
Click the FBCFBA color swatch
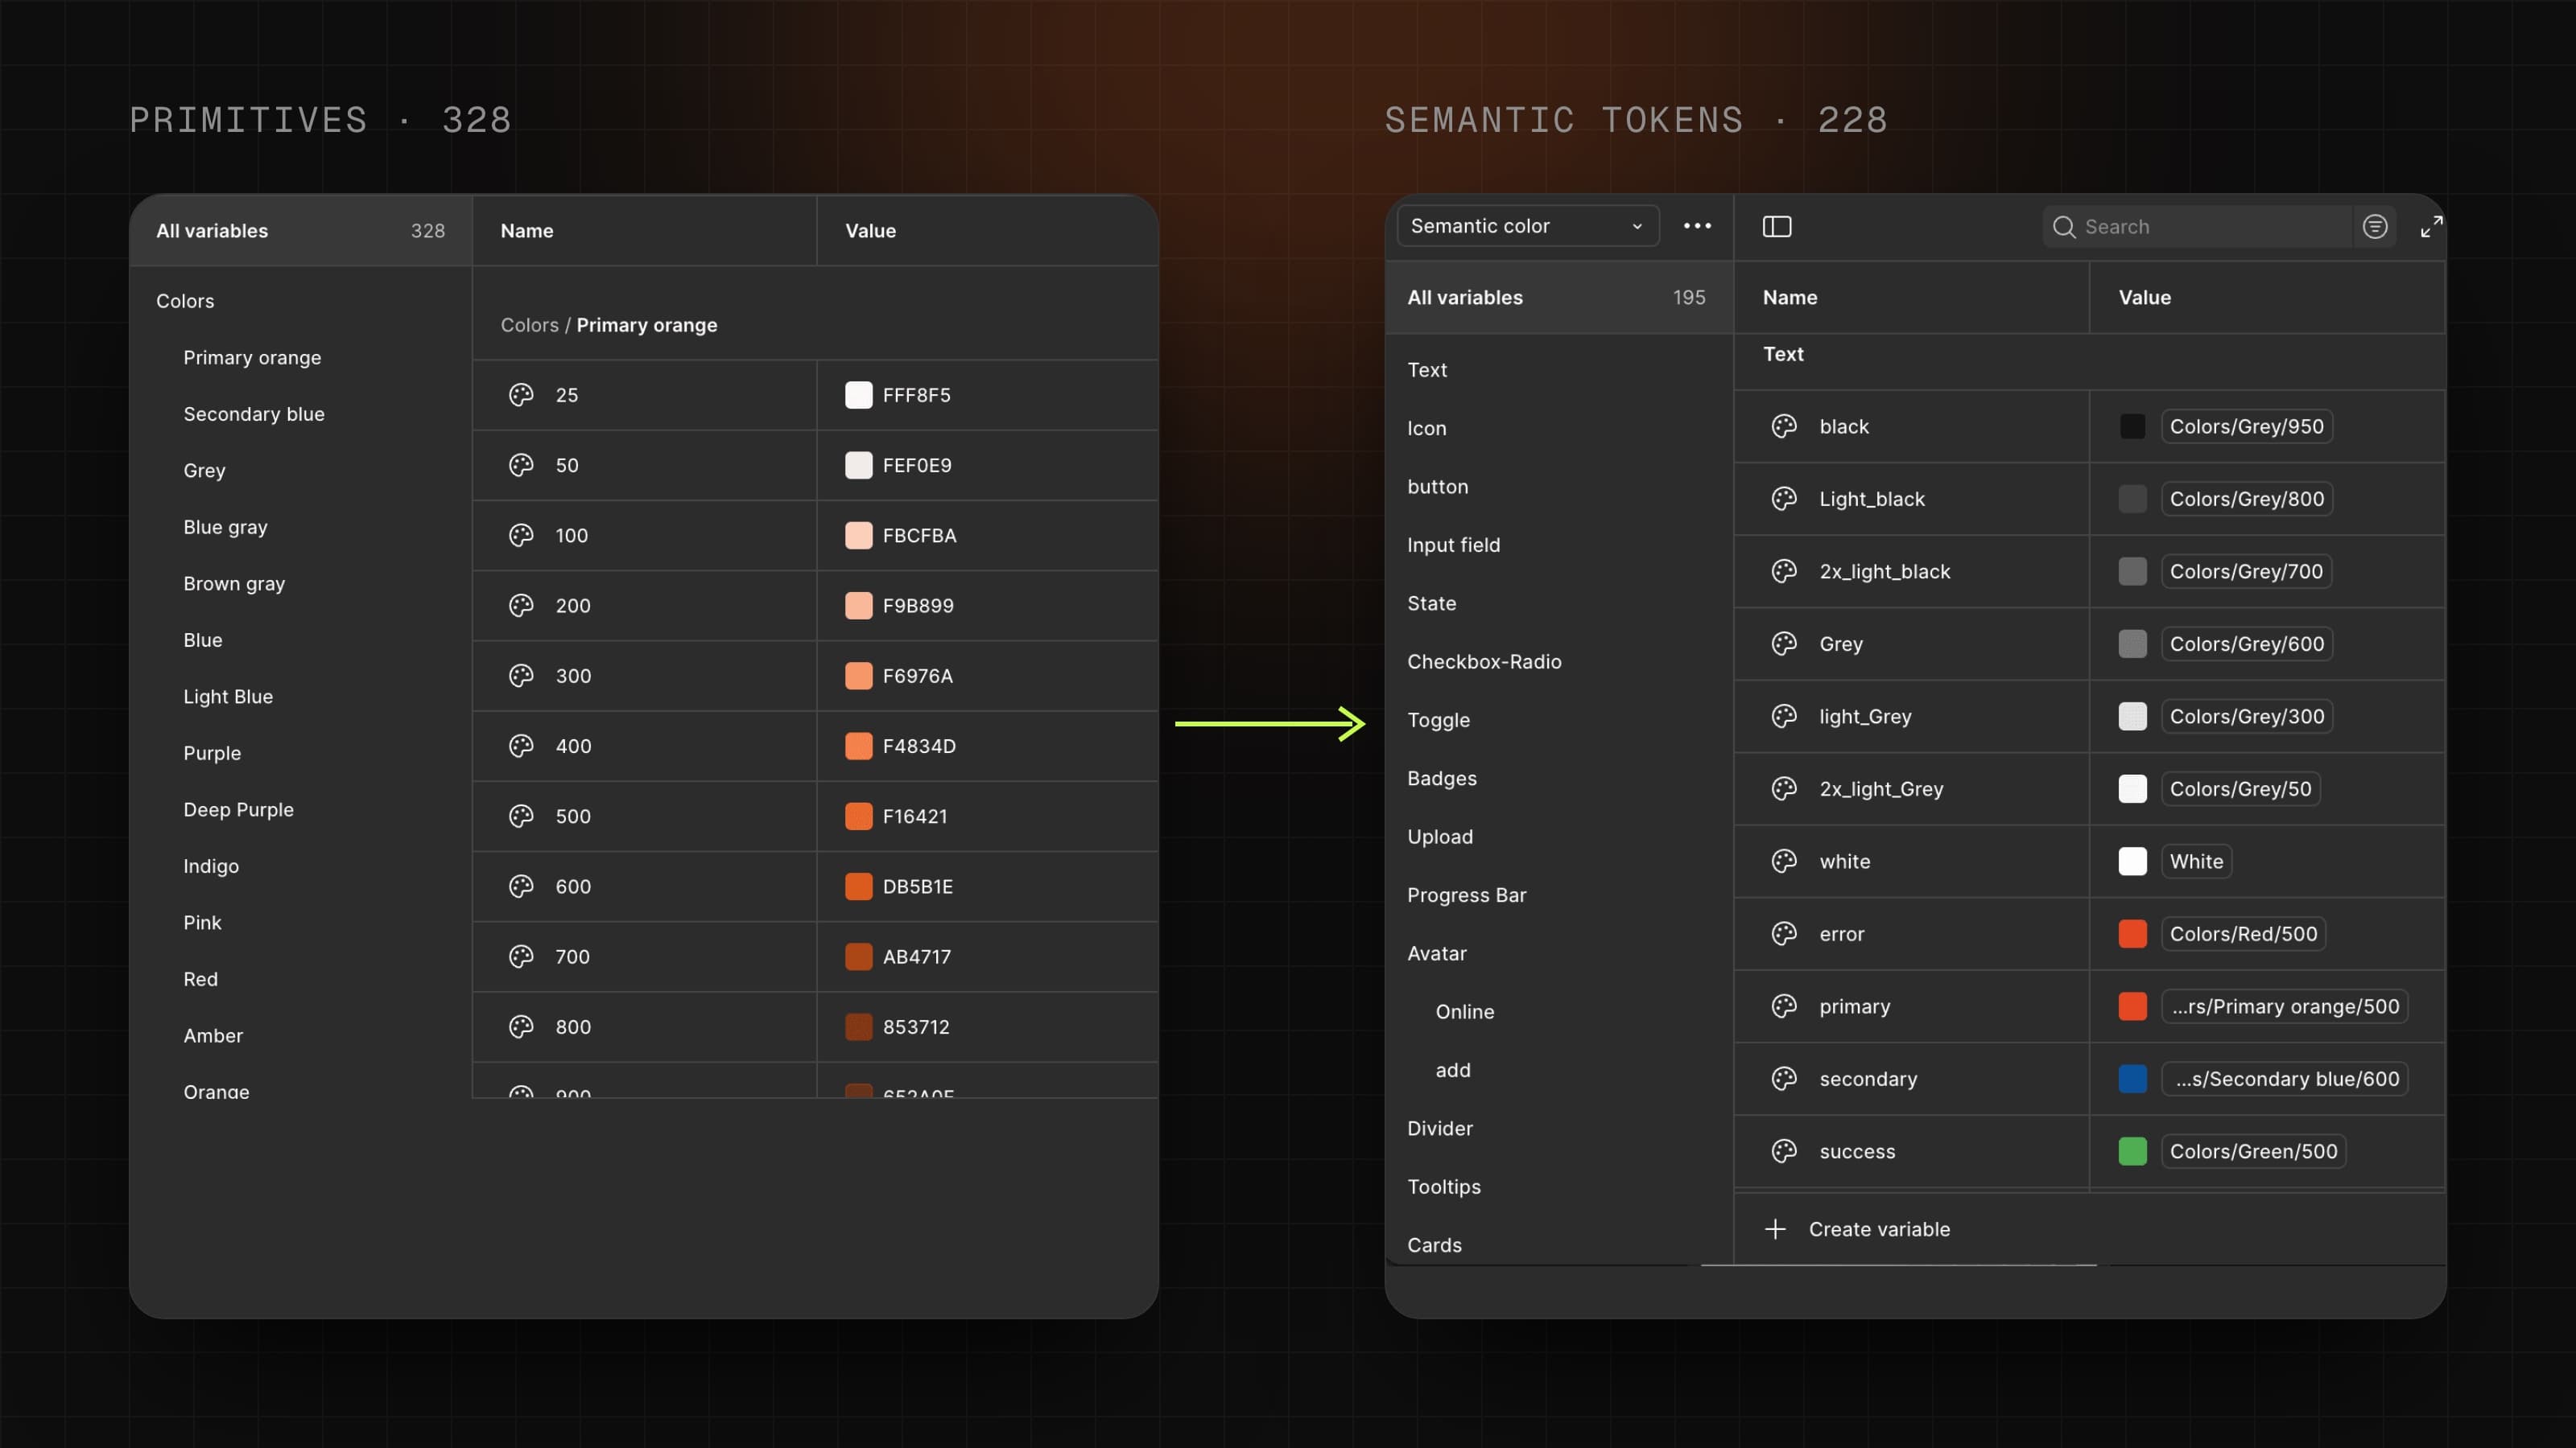(x=858, y=536)
